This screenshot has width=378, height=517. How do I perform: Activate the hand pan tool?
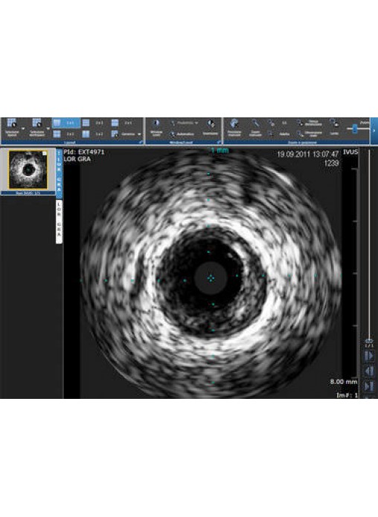234,123
